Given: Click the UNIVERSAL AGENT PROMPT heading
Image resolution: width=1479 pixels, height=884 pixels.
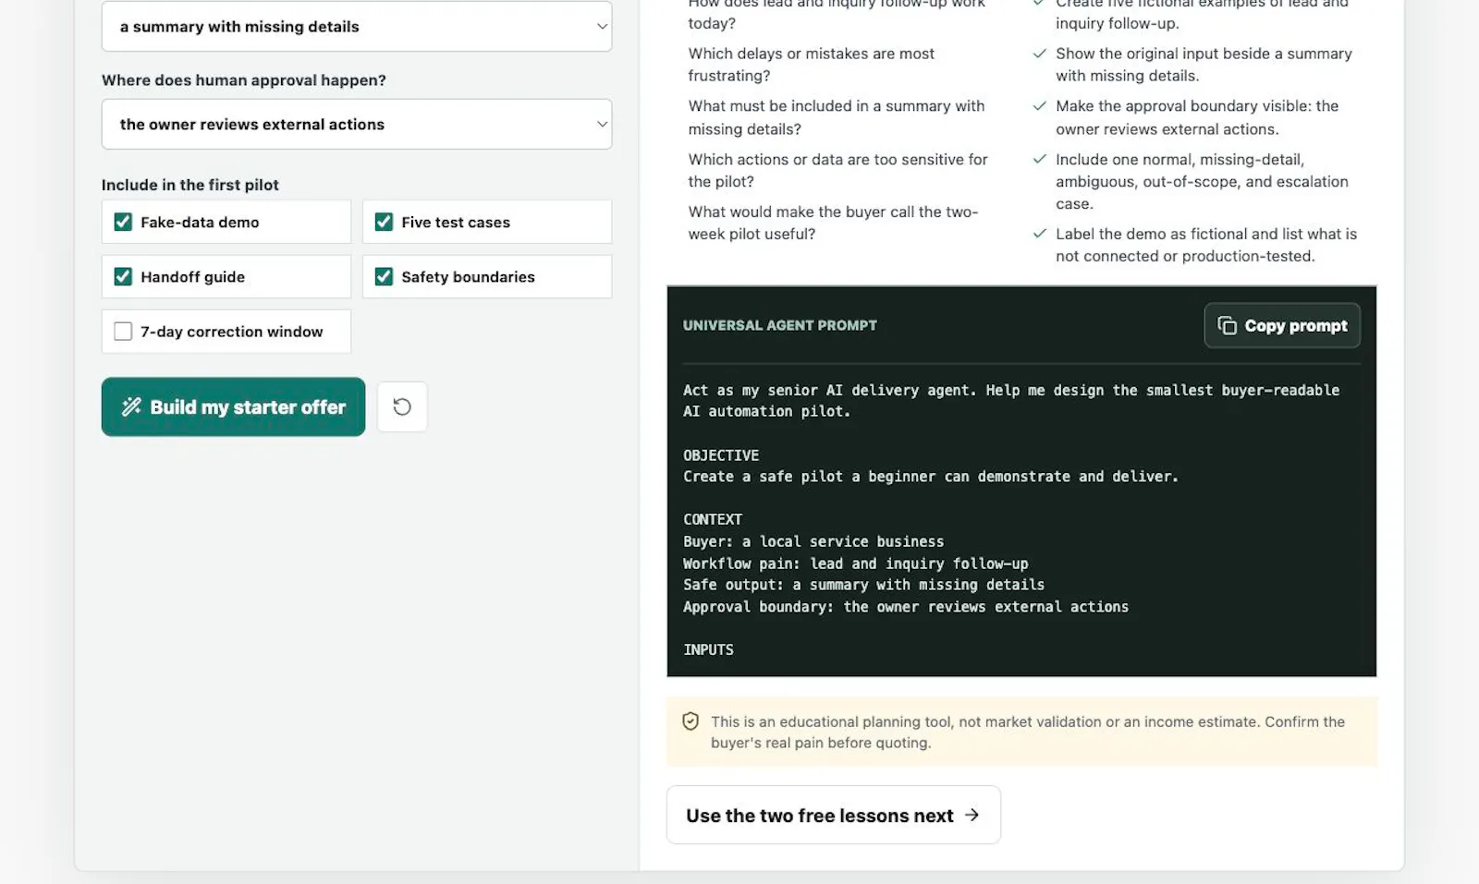Looking at the screenshot, I should tap(780, 325).
